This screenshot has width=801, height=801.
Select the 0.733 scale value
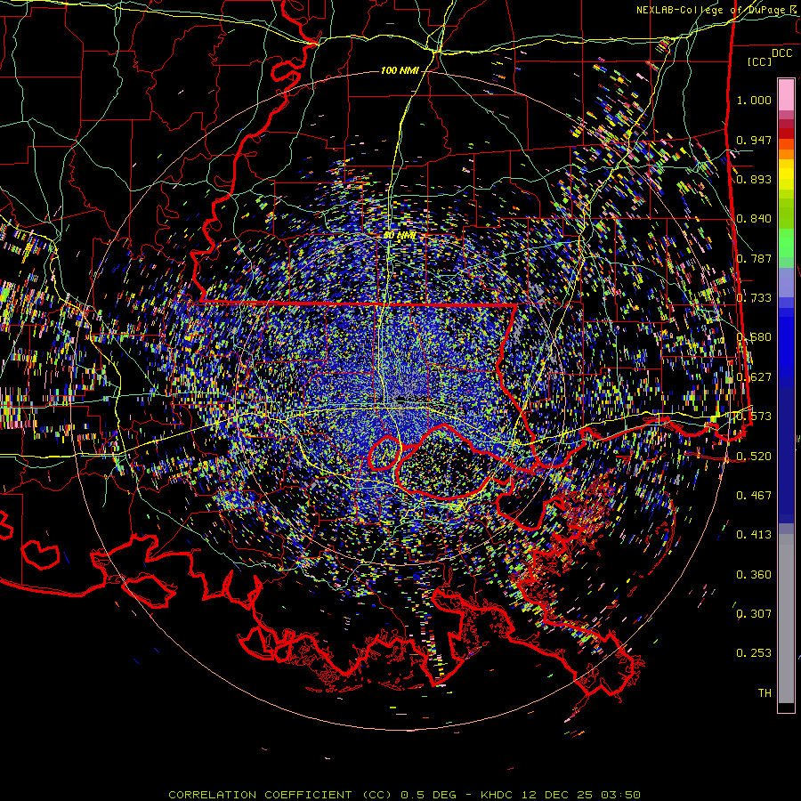pyautogui.click(x=754, y=298)
